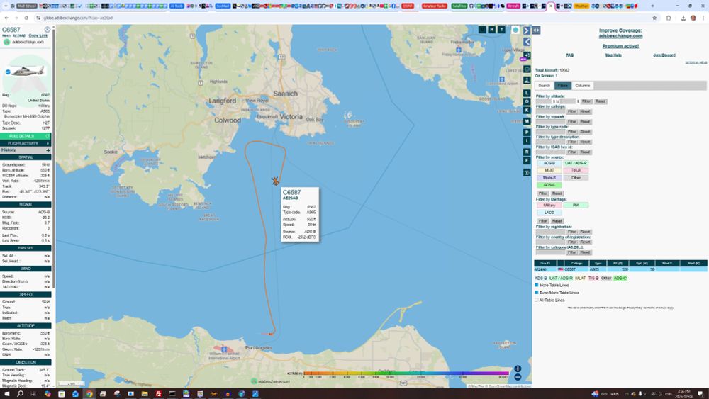709x399 pixels.
Task: Click the login arrow icon
Action: pyautogui.click(x=527, y=55)
